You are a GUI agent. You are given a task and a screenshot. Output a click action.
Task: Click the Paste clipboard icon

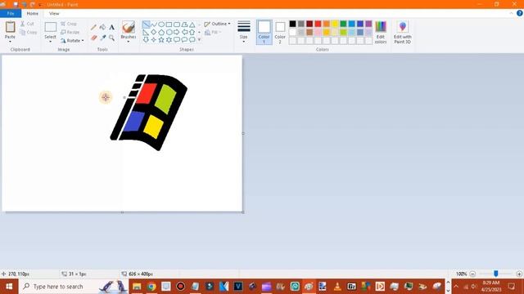[11, 27]
